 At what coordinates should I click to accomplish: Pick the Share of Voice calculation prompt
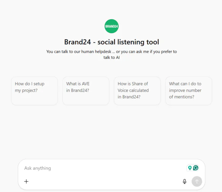[x=137, y=91]
